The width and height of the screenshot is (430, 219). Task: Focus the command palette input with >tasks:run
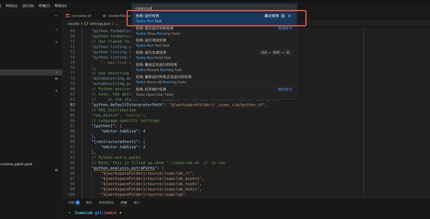(214, 8)
